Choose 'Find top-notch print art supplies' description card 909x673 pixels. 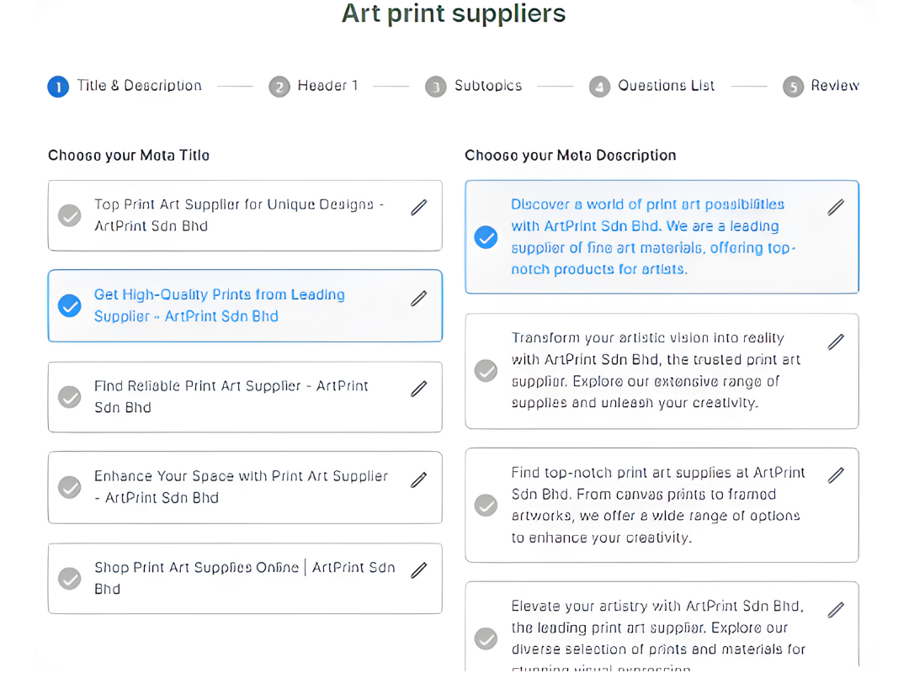point(662,505)
